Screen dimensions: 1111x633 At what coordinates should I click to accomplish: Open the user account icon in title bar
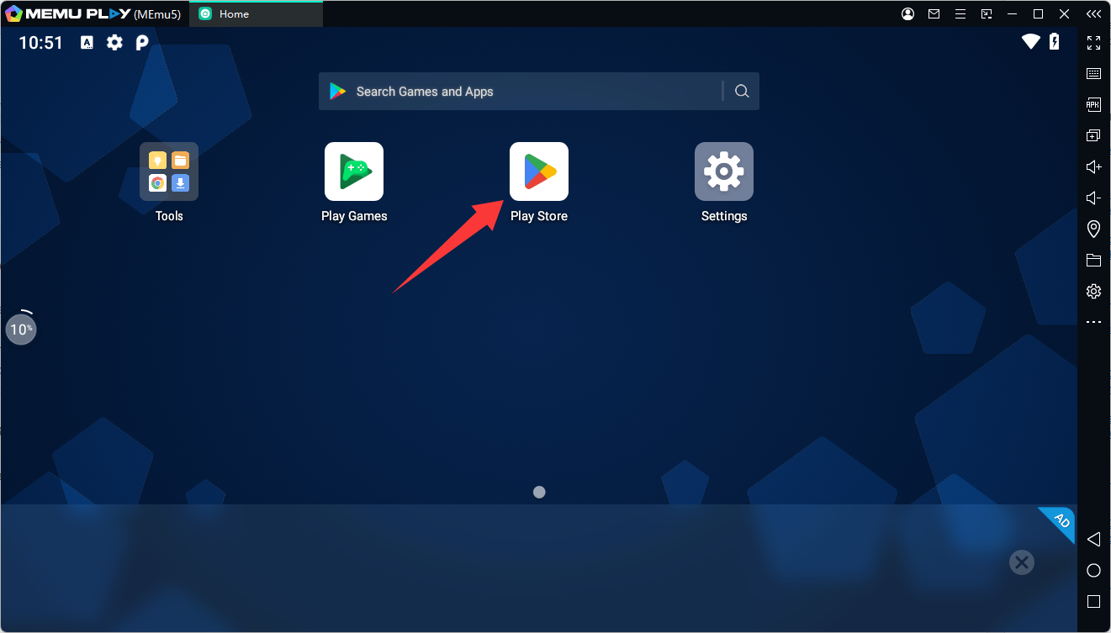click(907, 13)
